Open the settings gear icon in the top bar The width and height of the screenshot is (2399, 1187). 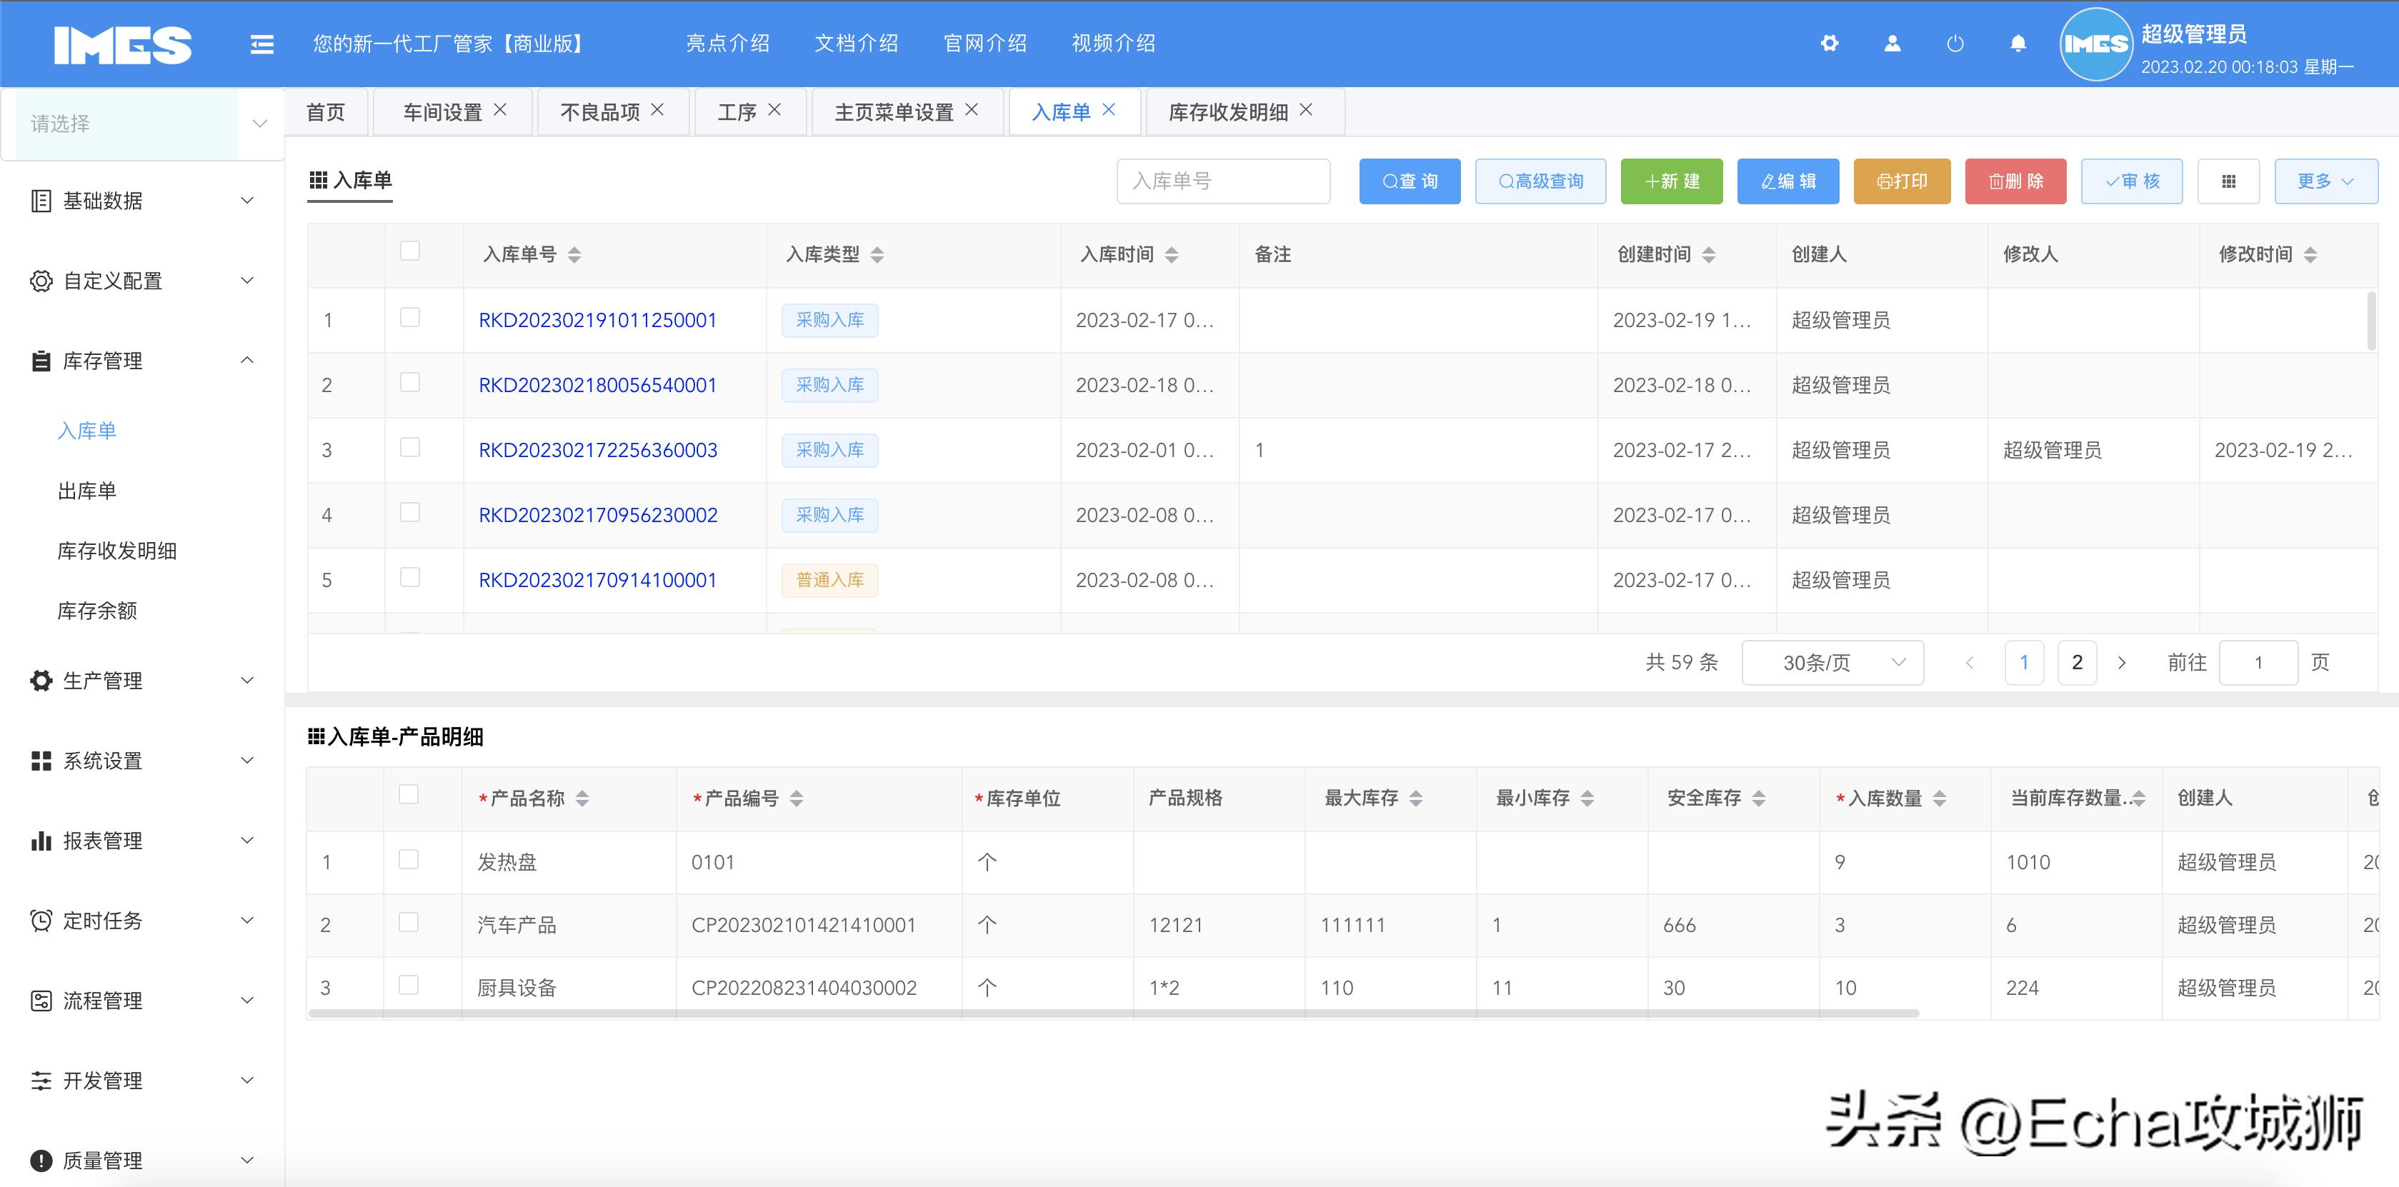pyautogui.click(x=1829, y=43)
